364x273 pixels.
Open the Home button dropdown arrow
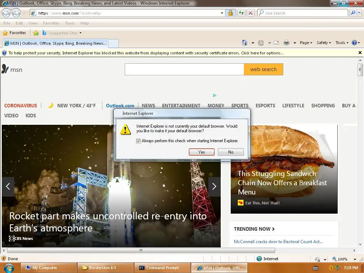(x=253, y=43)
